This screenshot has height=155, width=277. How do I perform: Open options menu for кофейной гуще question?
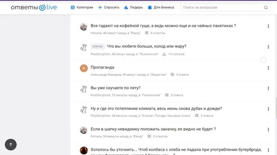coord(268,26)
